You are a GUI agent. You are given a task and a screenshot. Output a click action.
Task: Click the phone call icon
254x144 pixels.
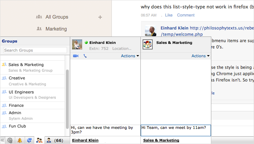point(85,56)
